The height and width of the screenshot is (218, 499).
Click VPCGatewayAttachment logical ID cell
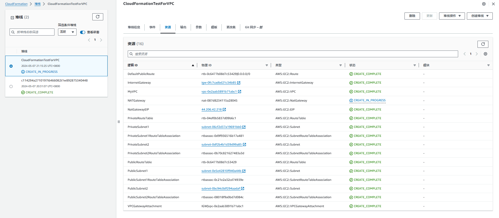pos(145,206)
